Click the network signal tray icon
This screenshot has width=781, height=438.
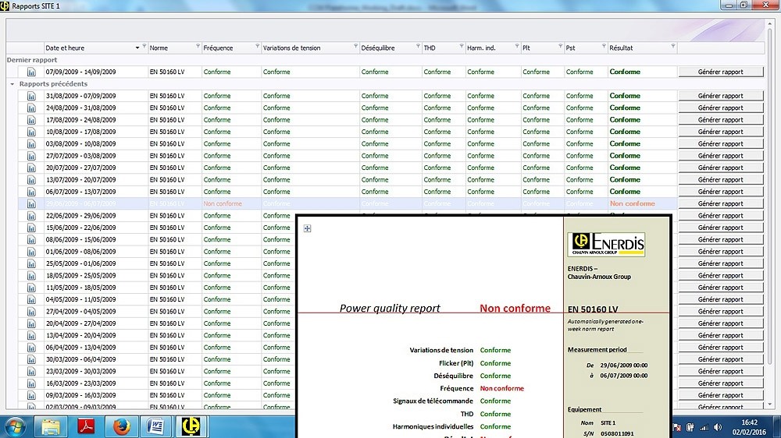point(704,427)
